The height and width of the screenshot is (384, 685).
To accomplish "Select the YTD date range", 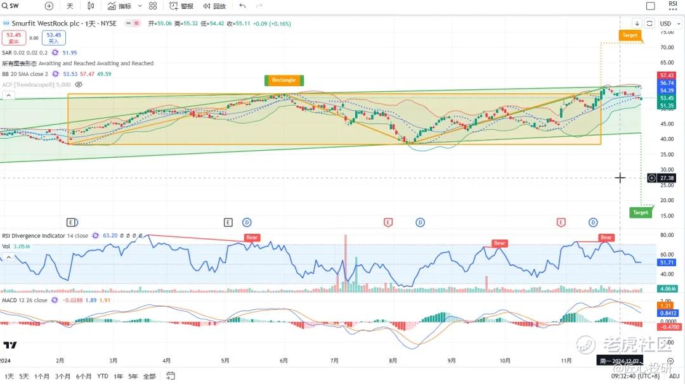I will [x=103, y=376].
